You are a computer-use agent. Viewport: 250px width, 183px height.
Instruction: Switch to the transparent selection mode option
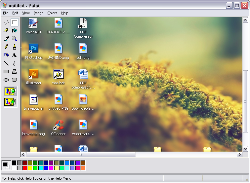click(x=11, y=102)
